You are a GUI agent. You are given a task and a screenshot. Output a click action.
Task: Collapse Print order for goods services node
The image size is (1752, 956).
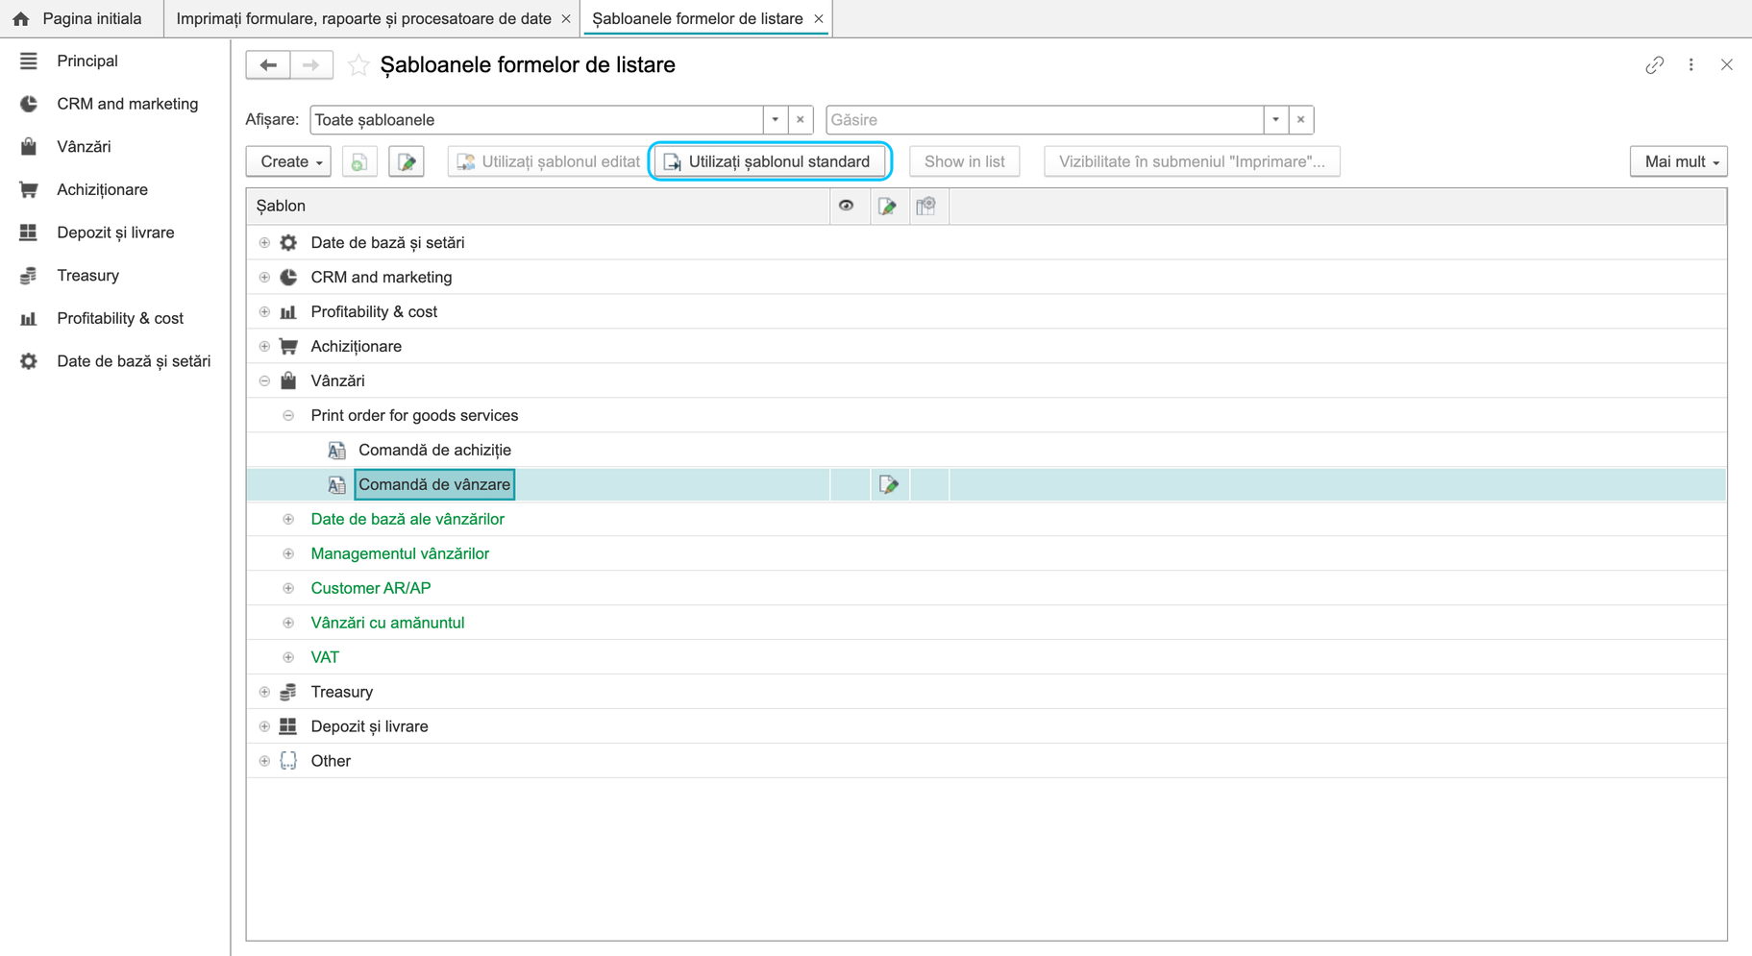click(288, 416)
